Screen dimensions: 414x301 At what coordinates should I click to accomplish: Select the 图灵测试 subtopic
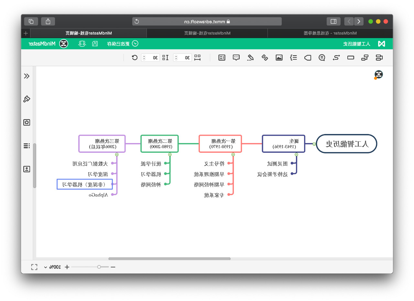277,164
